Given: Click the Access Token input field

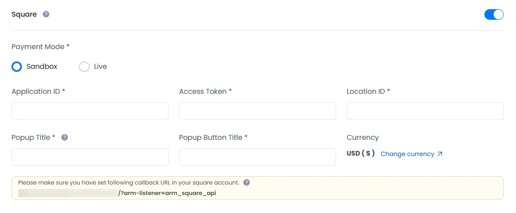Looking at the screenshot, I should (258, 111).
